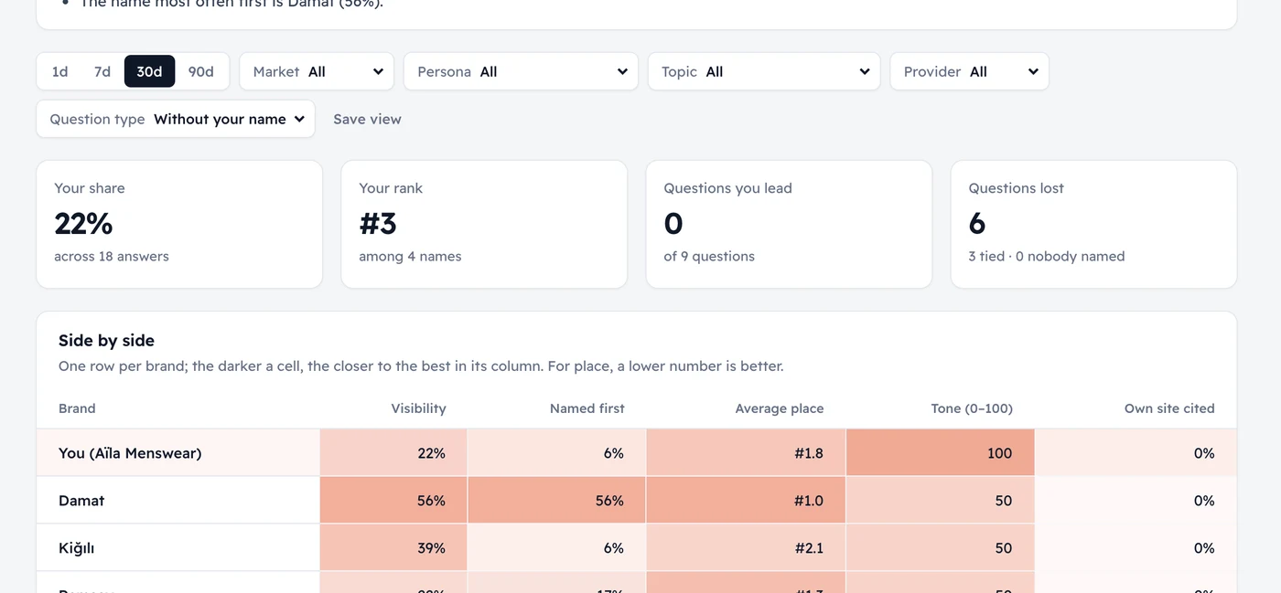
Task: Click Kiğılı's Named first cell
Action: click(556, 548)
